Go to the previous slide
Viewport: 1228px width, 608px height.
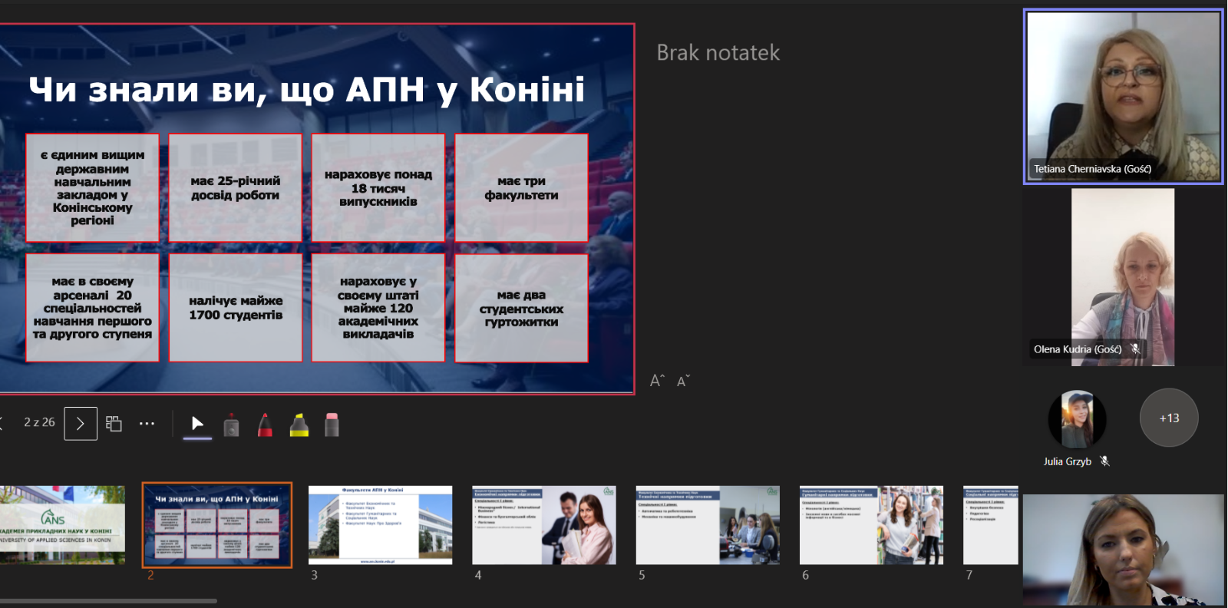point(2,424)
